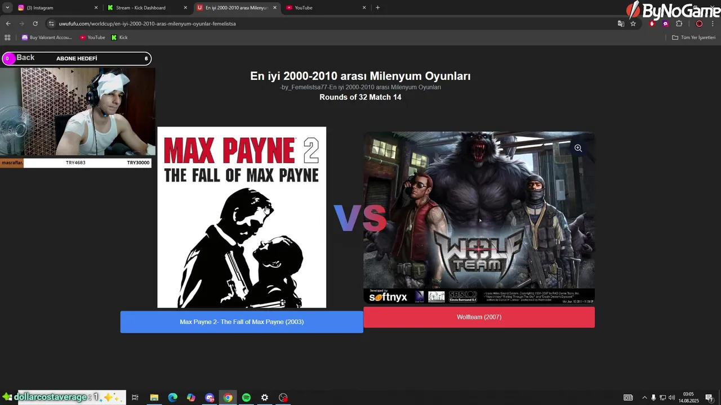The image size is (721, 405).
Task: Open Google Chrome taskbar icon
Action: [228, 398]
